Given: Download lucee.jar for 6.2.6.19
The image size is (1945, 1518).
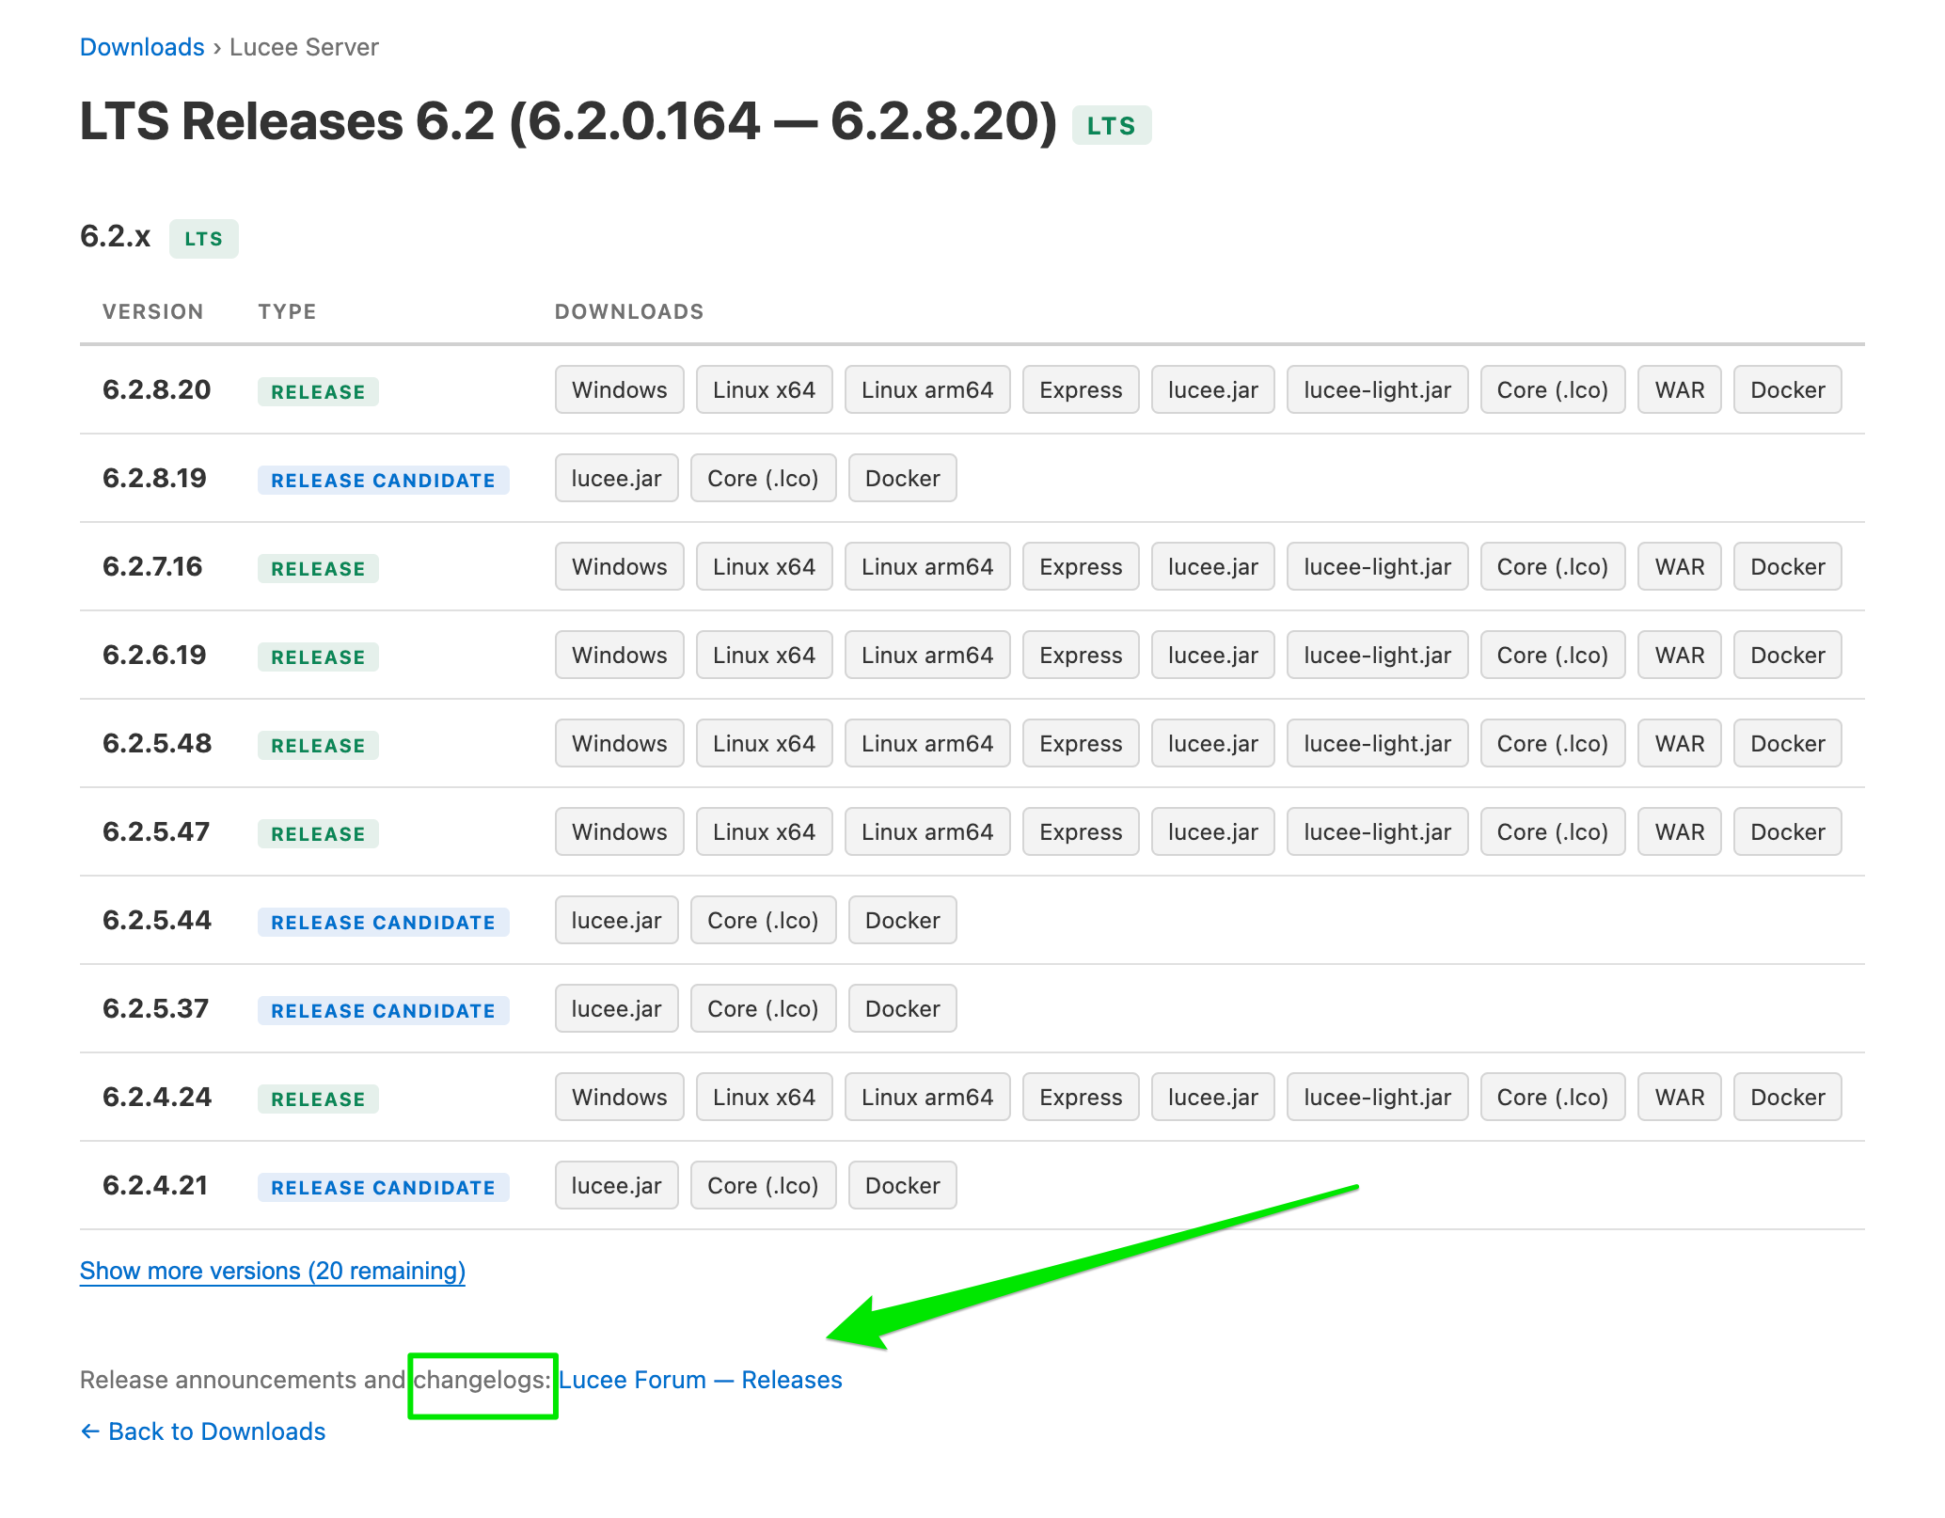Looking at the screenshot, I should (1213, 655).
